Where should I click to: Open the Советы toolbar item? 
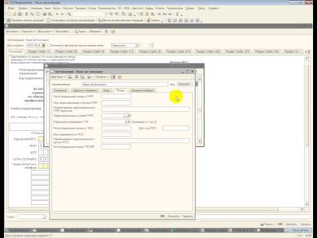tap(153, 20)
